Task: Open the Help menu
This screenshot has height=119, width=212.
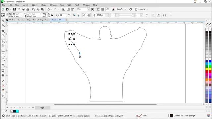Action: coord(95,5)
